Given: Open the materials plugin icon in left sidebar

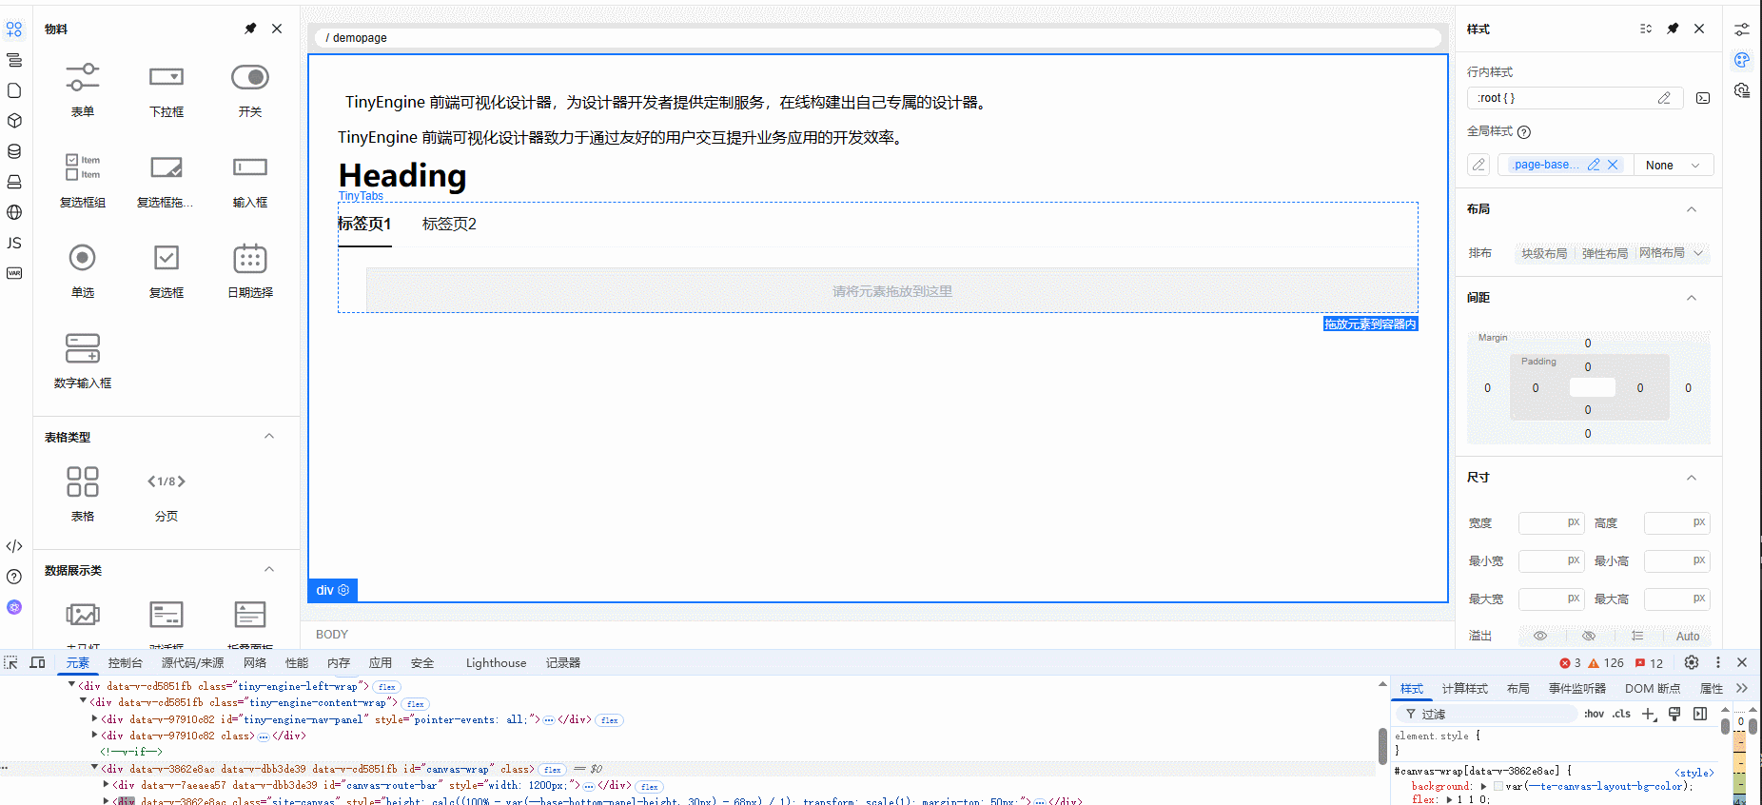Looking at the screenshot, I should coord(14,29).
